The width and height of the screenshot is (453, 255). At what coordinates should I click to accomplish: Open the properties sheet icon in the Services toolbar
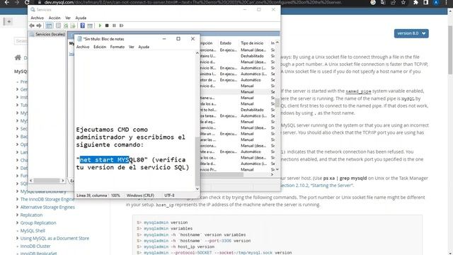(x=58, y=25)
